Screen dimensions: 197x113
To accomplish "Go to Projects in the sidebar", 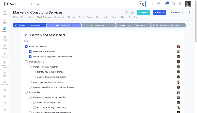I will 5,30.
